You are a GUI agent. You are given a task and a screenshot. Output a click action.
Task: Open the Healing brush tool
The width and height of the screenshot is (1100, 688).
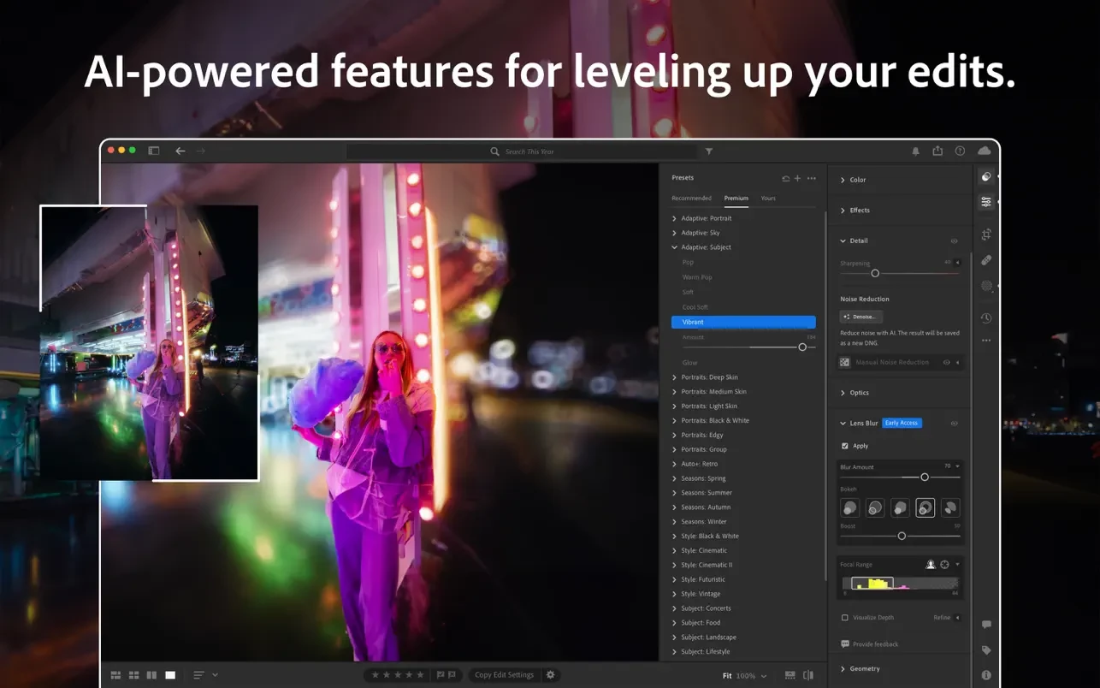pyautogui.click(x=986, y=260)
